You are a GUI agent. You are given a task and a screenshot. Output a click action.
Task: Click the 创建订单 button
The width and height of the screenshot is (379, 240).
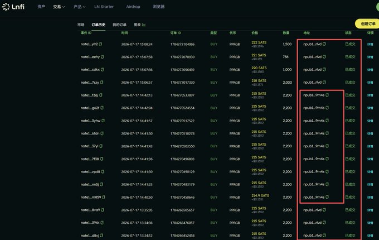coord(368,23)
